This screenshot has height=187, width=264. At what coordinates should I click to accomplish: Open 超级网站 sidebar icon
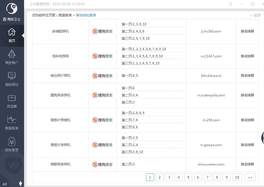12,79
